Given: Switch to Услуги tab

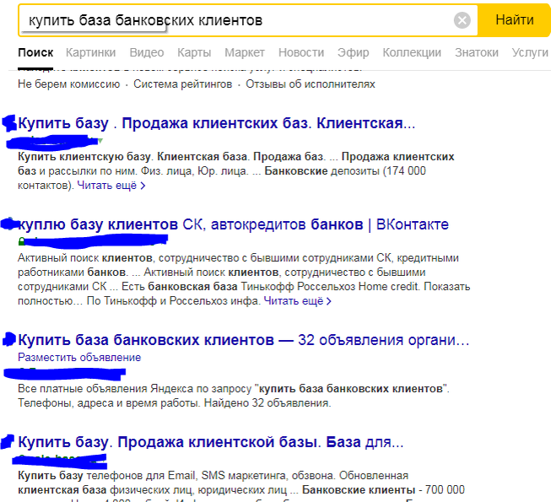Looking at the screenshot, I should point(530,52).
